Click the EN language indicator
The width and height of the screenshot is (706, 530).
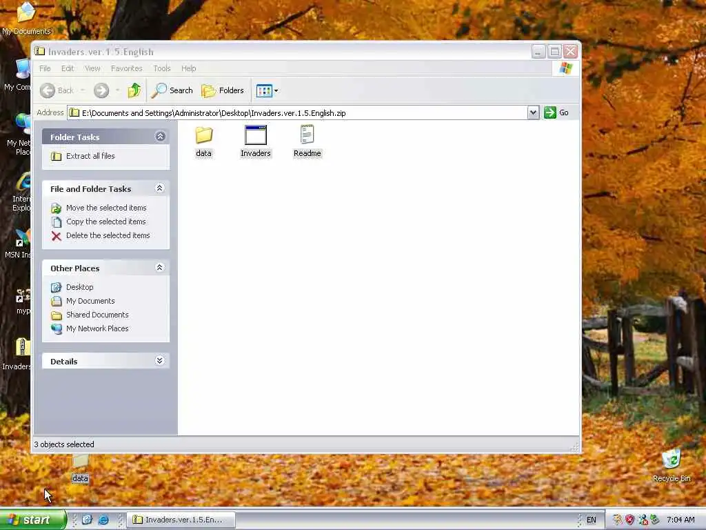tap(591, 520)
